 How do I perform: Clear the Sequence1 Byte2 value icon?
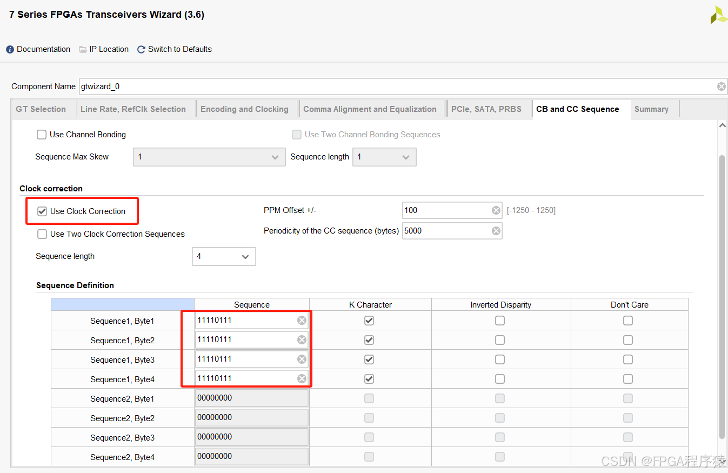pos(302,340)
